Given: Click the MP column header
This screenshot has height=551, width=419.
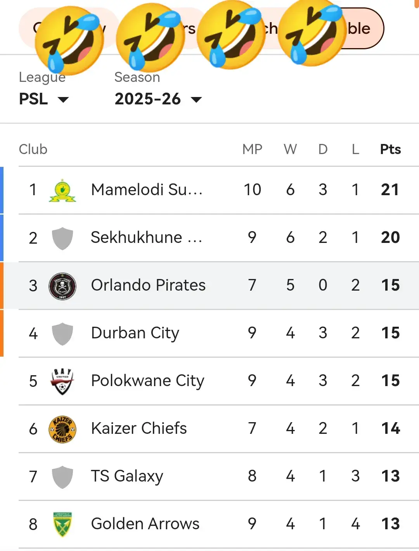Looking at the screenshot, I should click(252, 149).
